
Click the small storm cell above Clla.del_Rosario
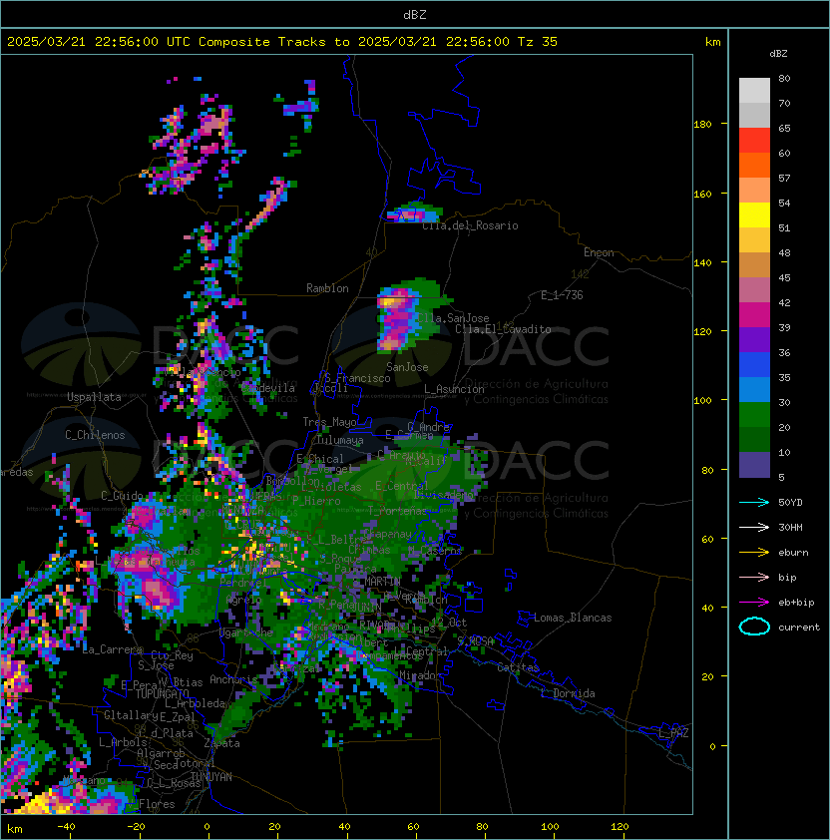pyautogui.click(x=415, y=213)
